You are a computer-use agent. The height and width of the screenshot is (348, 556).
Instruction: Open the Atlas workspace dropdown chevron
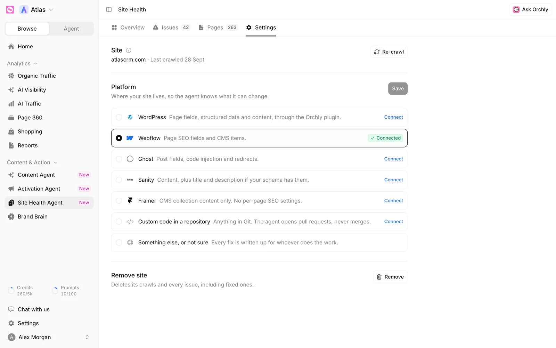tap(51, 10)
